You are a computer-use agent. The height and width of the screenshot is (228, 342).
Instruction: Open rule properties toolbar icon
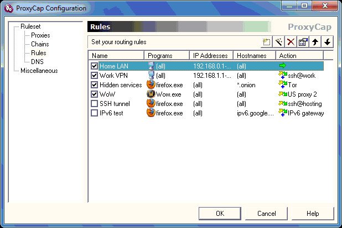(303, 43)
